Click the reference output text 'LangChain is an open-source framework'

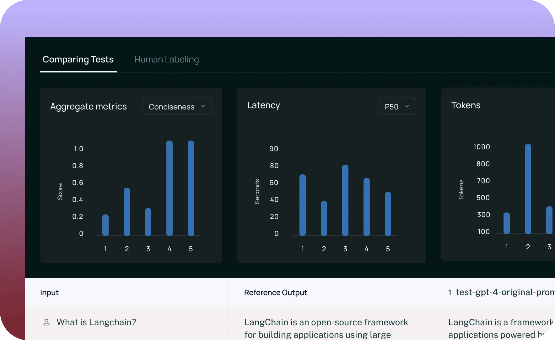coord(326,322)
